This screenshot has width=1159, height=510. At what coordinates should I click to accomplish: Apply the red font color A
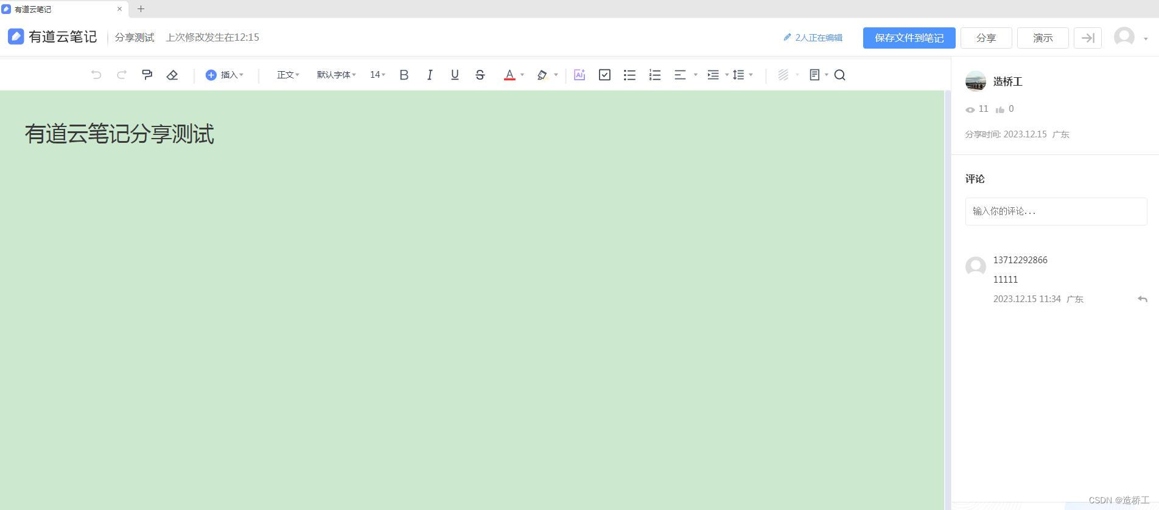pyautogui.click(x=509, y=75)
